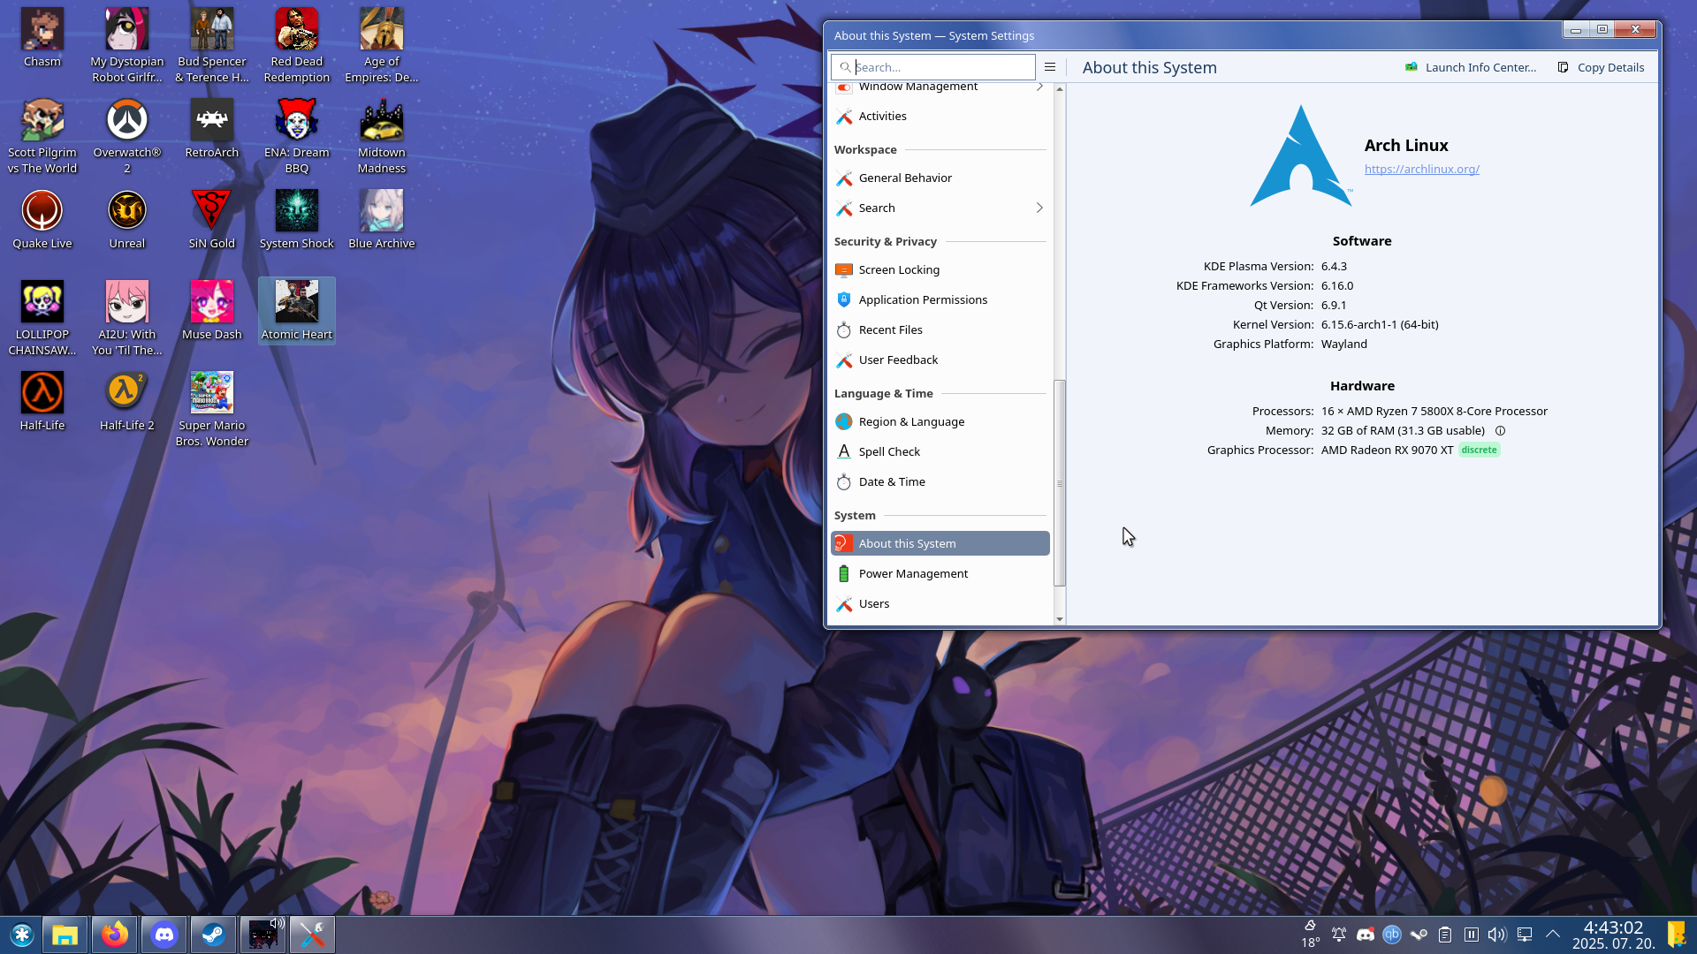Click the sidebar vertical scrollbar handle
The image size is (1697, 954).
1060,483
